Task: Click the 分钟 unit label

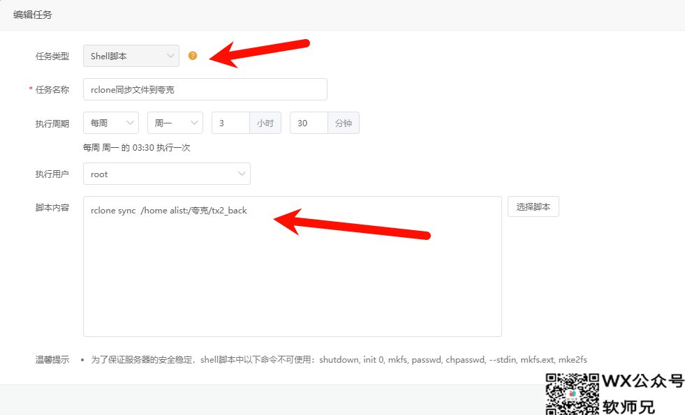Action: pos(344,123)
